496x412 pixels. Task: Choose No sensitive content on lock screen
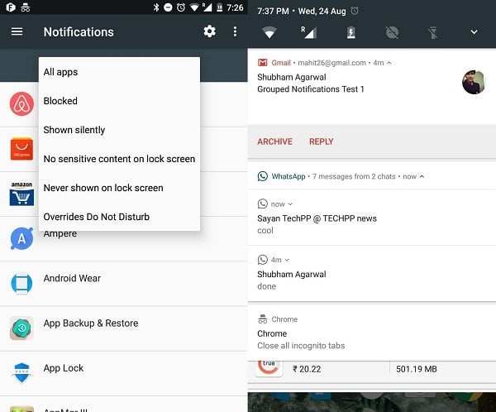coord(119,159)
